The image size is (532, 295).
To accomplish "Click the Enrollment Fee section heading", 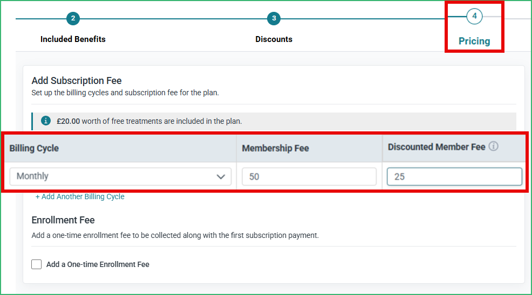I will tap(63, 220).
